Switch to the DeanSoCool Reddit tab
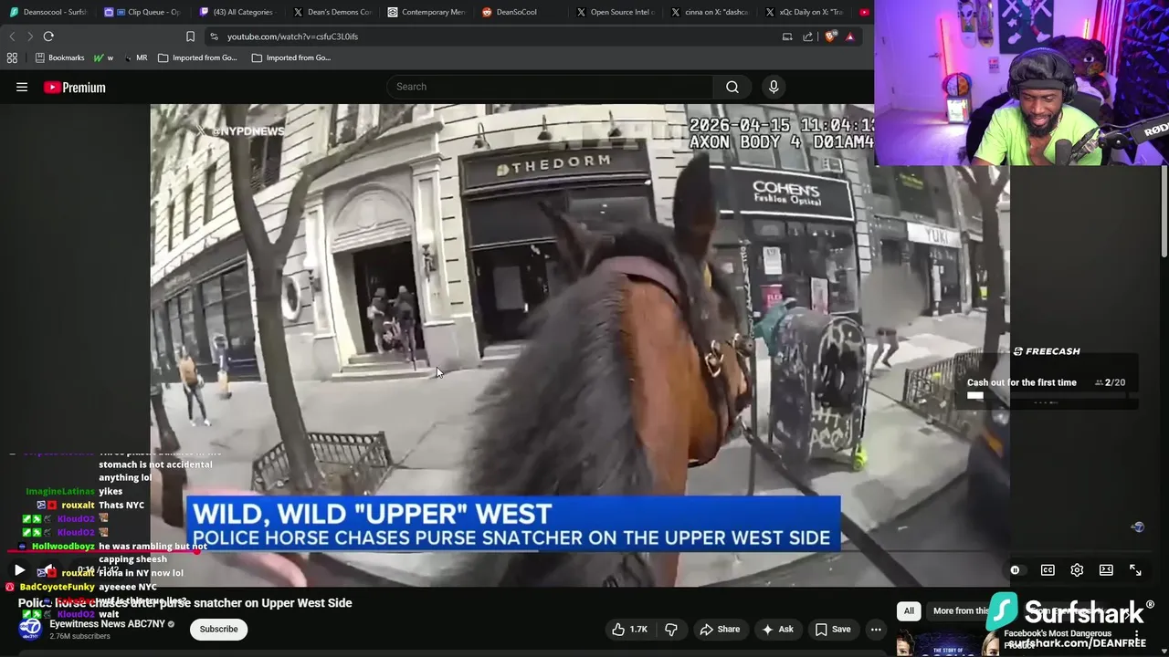1169x657 pixels. click(521, 12)
